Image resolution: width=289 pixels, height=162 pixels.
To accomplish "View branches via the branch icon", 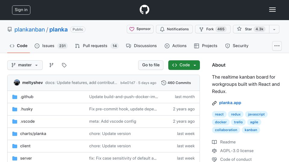I will coord(51,65).
